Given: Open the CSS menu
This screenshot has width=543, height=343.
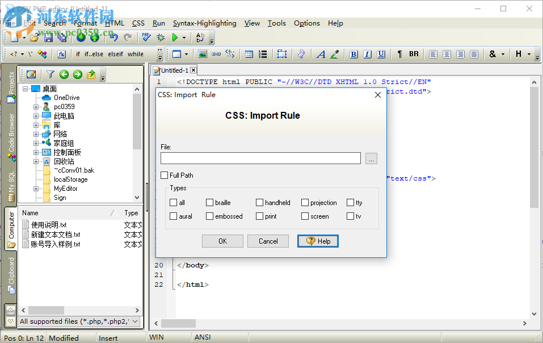Looking at the screenshot, I should pyautogui.click(x=138, y=23).
